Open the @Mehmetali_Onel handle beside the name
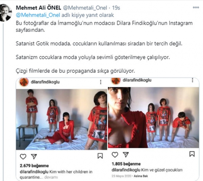Screen dimensions: 203x181 tap(85, 8)
